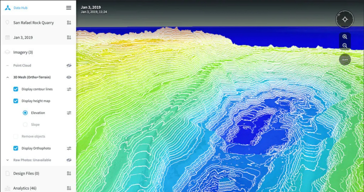This screenshot has width=364, height=192.
Task: Click the Data Hub title link
Action: (x=20, y=8)
